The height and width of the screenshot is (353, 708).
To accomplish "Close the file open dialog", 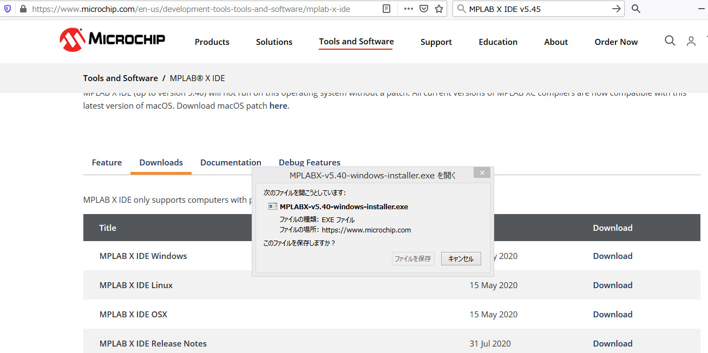I will point(482,173).
